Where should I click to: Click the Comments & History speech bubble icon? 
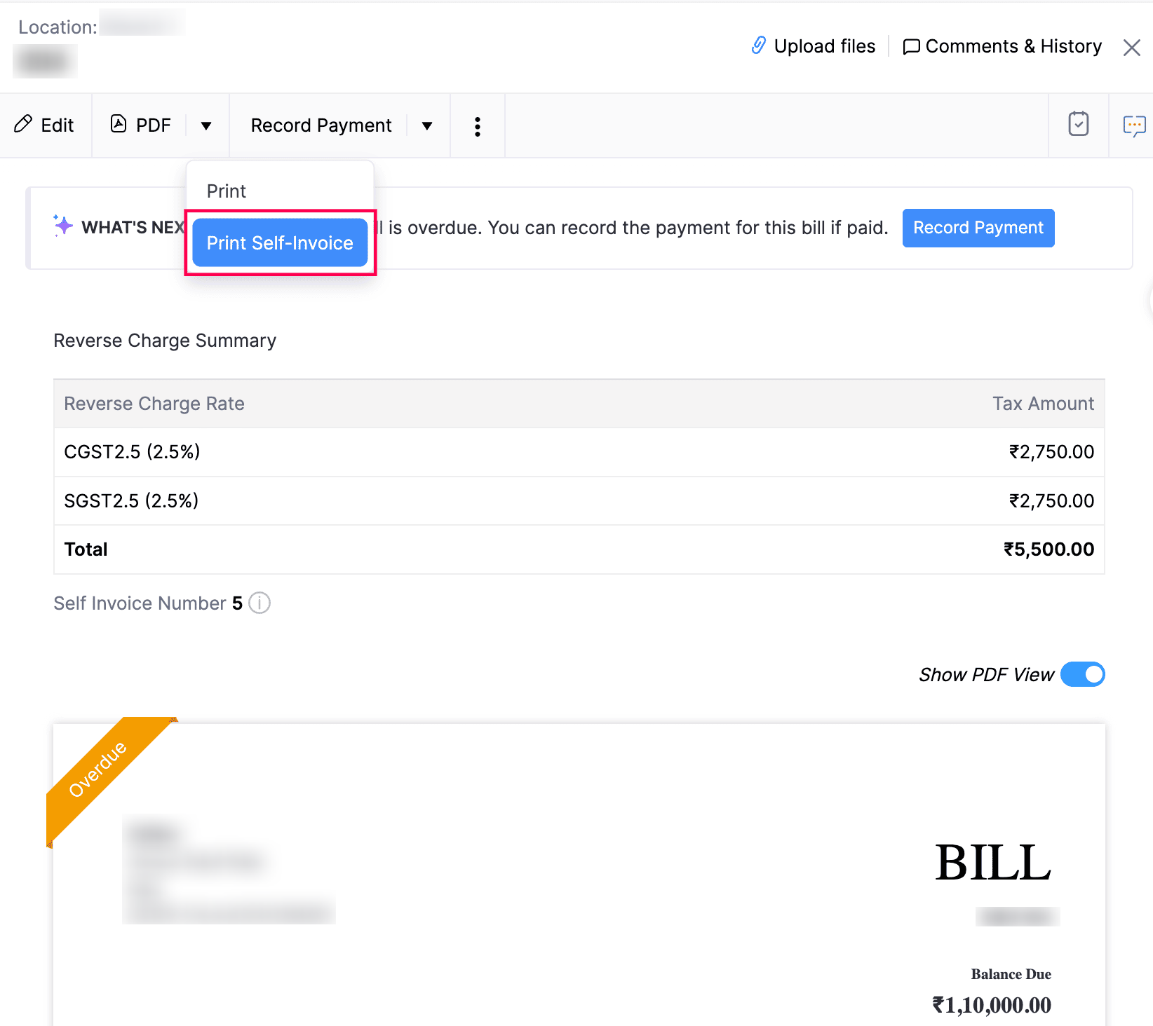point(910,46)
